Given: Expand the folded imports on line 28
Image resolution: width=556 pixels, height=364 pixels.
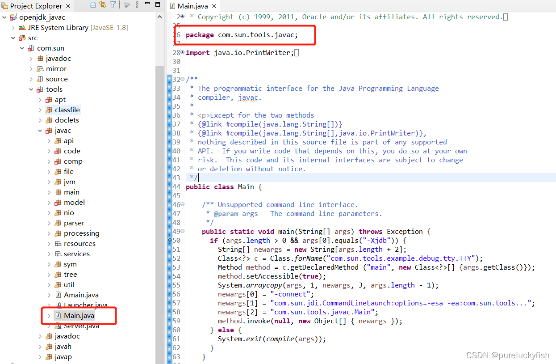Looking at the screenshot, I should coord(182,52).
